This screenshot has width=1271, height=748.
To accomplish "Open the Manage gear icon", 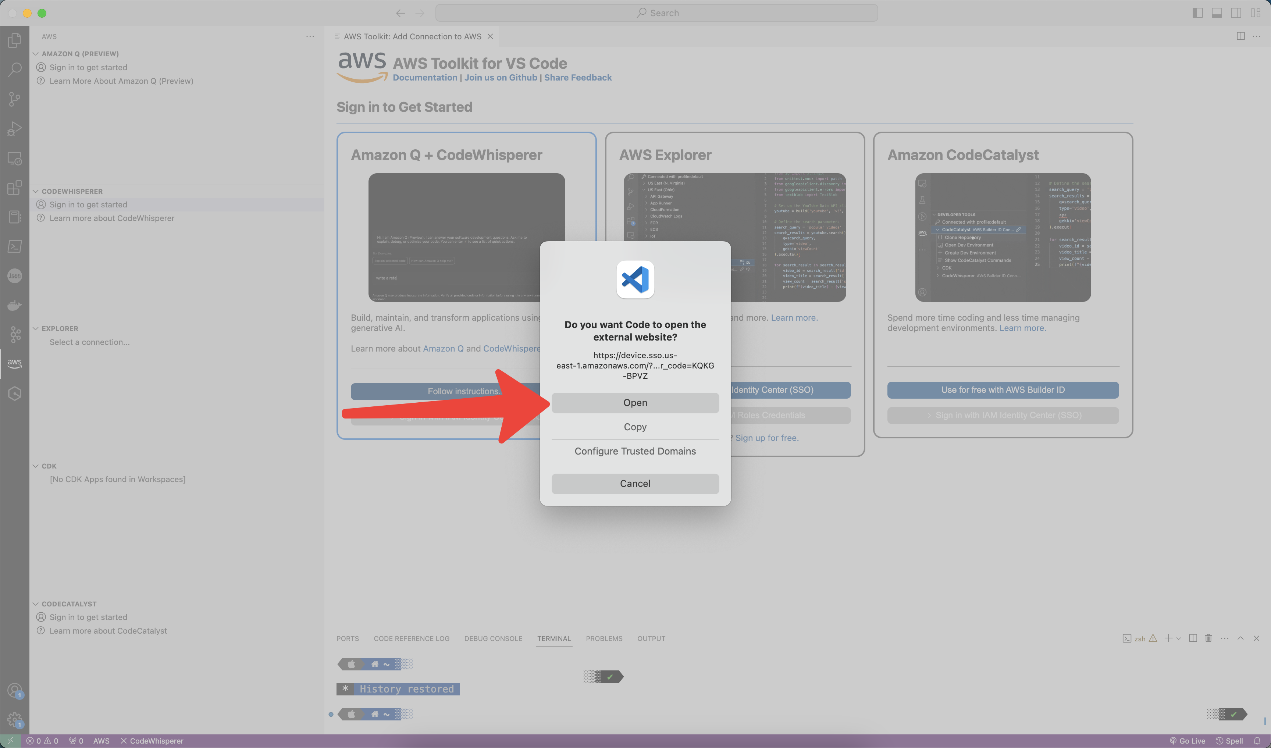I will coord(15,719).
